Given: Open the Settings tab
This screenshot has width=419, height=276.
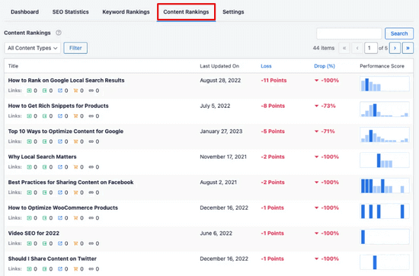Looking at the screenshot, I should tap(233, 12).
